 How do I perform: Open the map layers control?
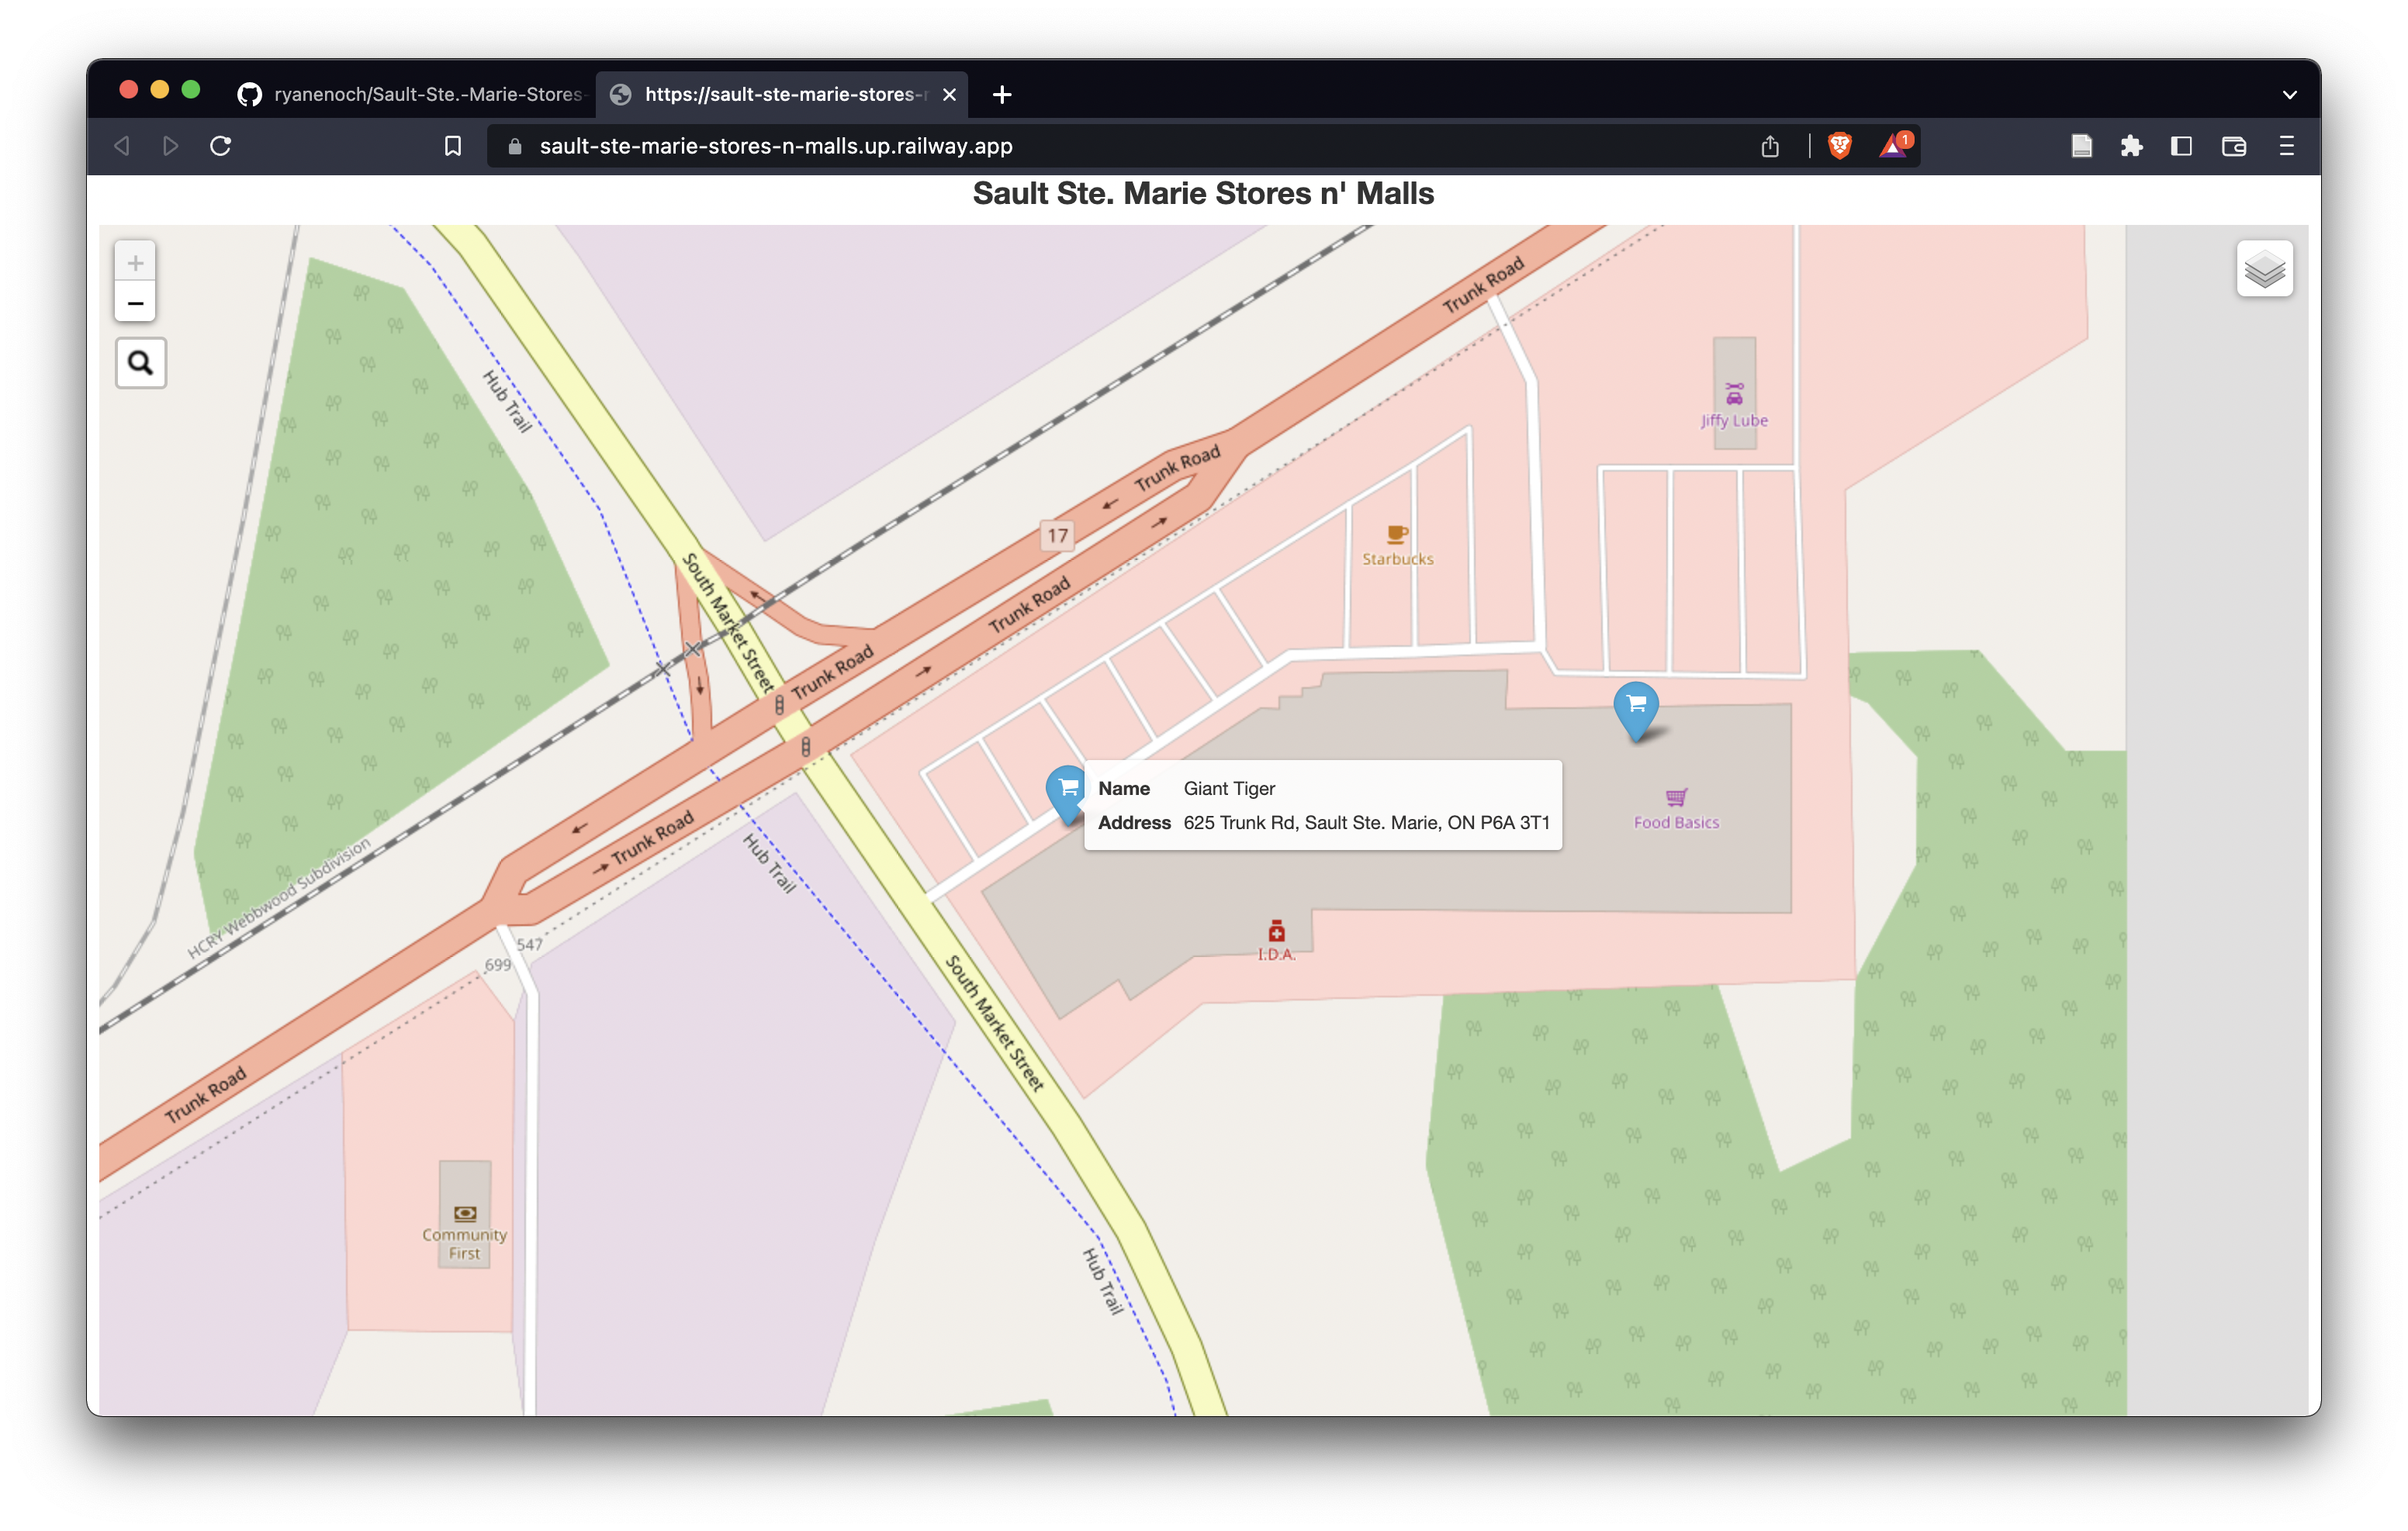tap(2264, 269)
